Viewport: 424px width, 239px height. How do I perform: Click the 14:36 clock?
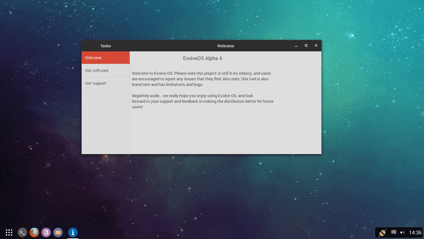415,232
